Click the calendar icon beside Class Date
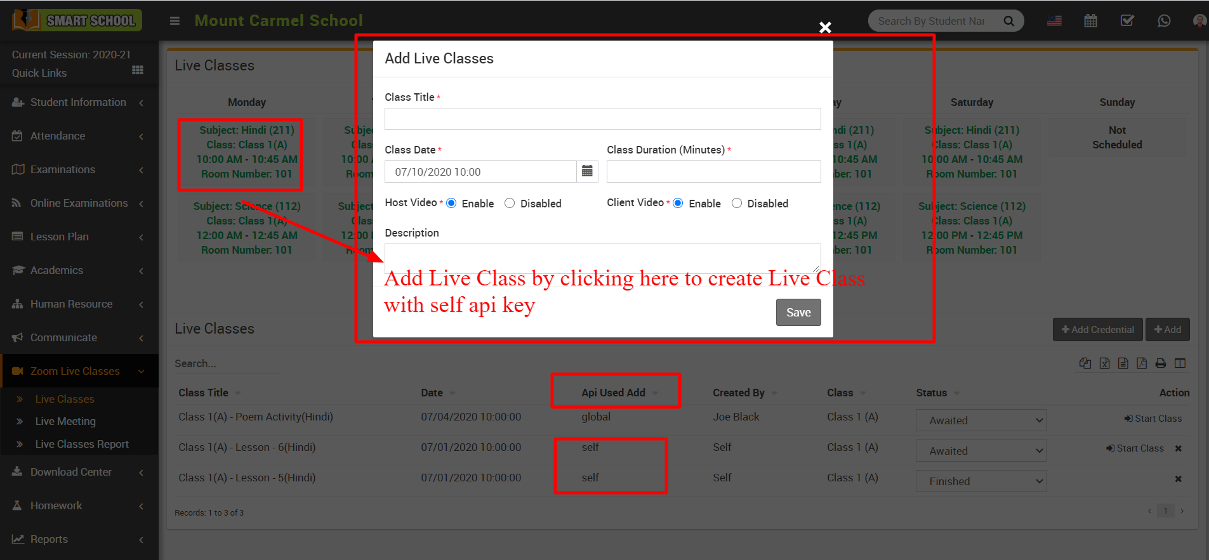This screenshot has height=560, width=1209. pos(587,171)
